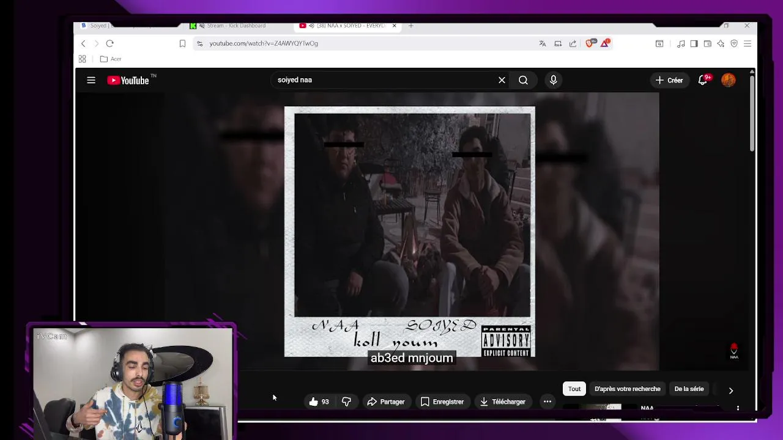Select D'après votre recherche chip

click(628, 389)
